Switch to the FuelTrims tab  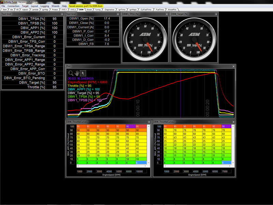(160, 10)
